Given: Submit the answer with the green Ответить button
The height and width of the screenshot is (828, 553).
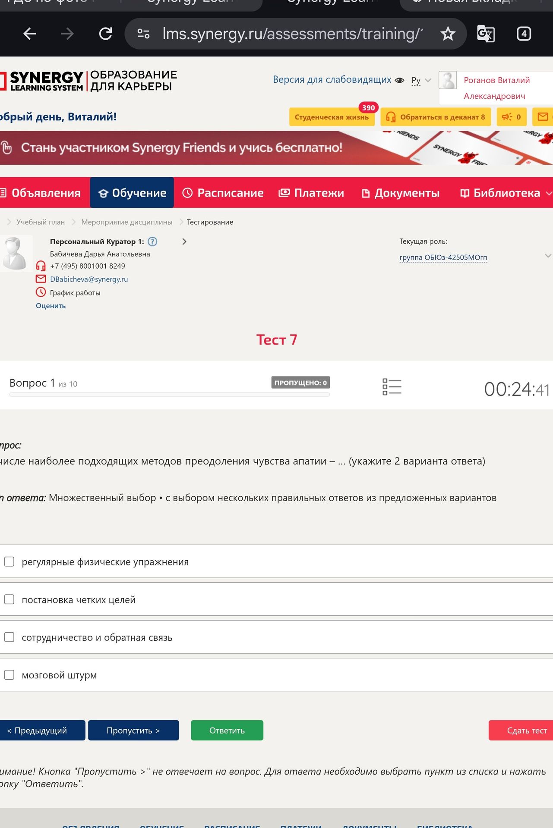Looking at the screenshot, I should click(x=227, y=731).
